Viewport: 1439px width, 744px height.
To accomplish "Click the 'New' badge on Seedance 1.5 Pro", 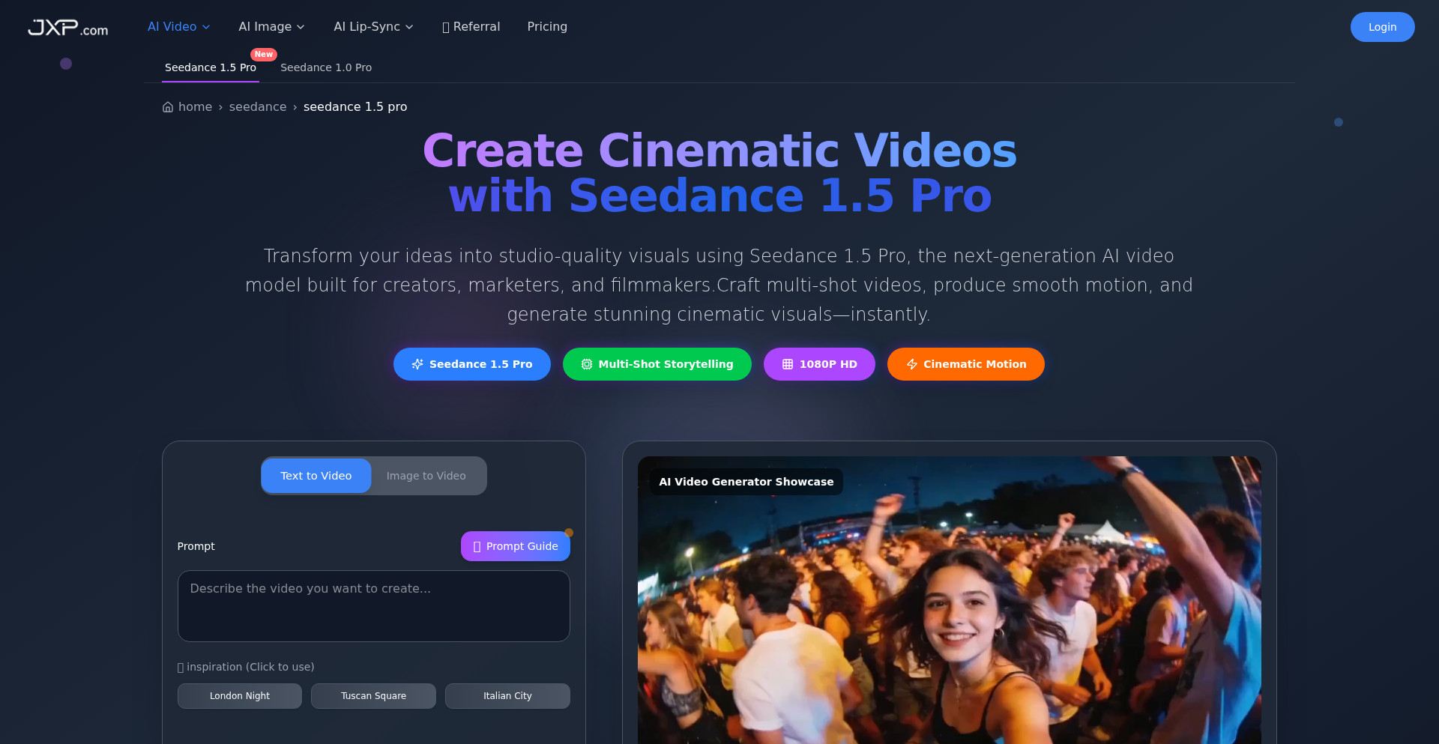I will pyautogui.click(x=264, y=55).
